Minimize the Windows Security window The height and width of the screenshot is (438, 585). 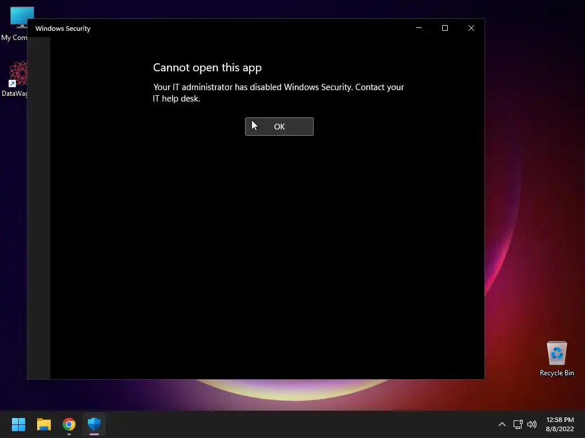419,29
